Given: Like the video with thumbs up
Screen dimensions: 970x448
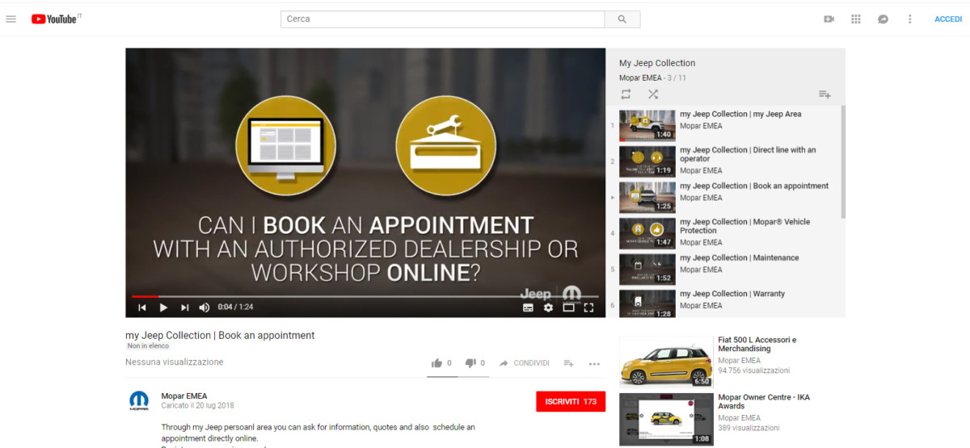Looking at the screenshot, I should 437,363.
